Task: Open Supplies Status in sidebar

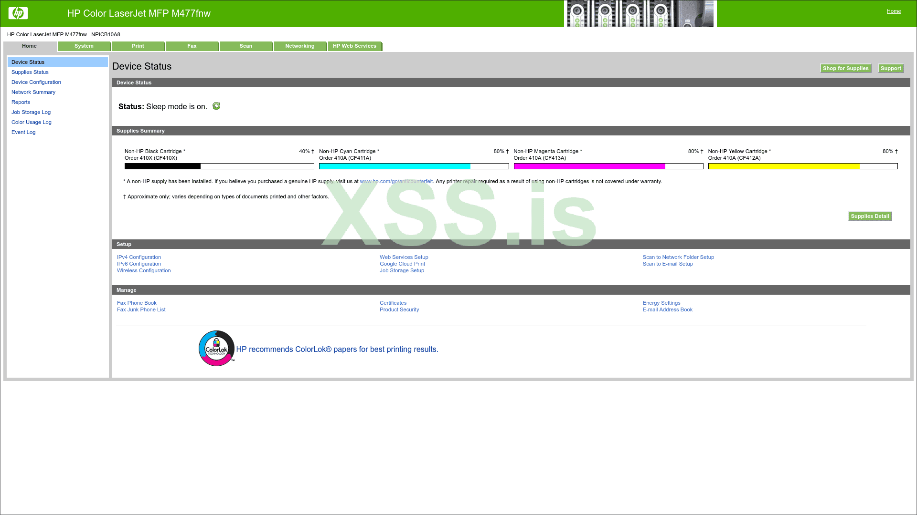Action: (x=30, y=72)
